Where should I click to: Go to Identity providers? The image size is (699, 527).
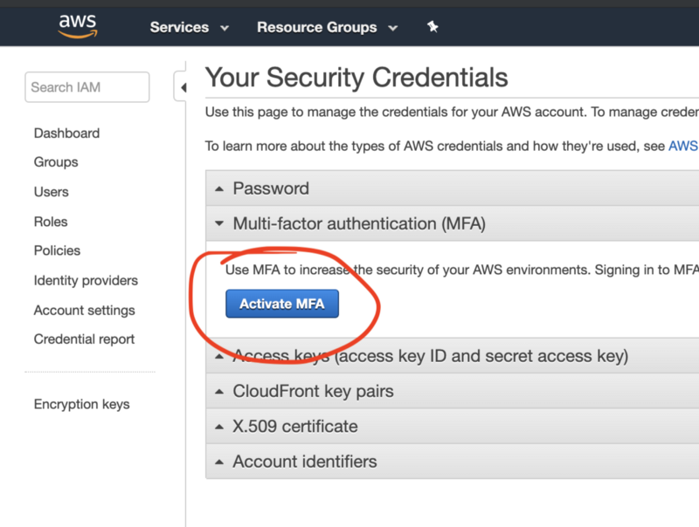coord(86,280)
